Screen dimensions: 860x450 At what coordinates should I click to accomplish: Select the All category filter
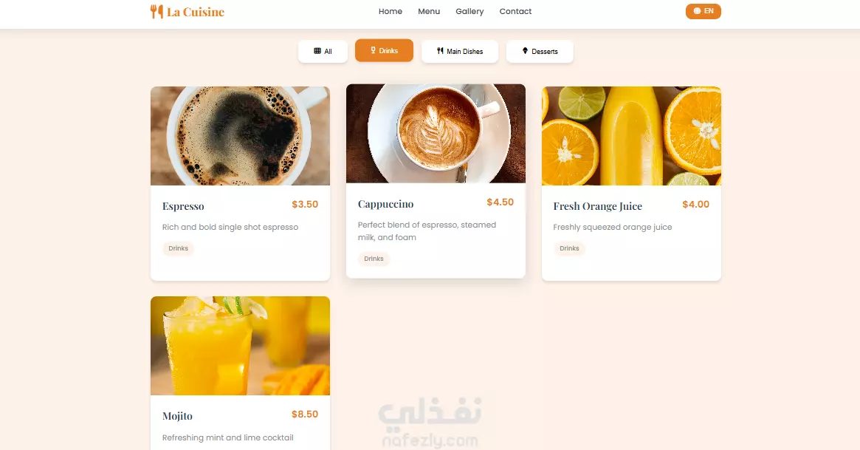click(323, 52)
